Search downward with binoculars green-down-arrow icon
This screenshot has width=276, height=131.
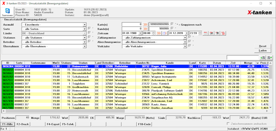coord(263,58)
